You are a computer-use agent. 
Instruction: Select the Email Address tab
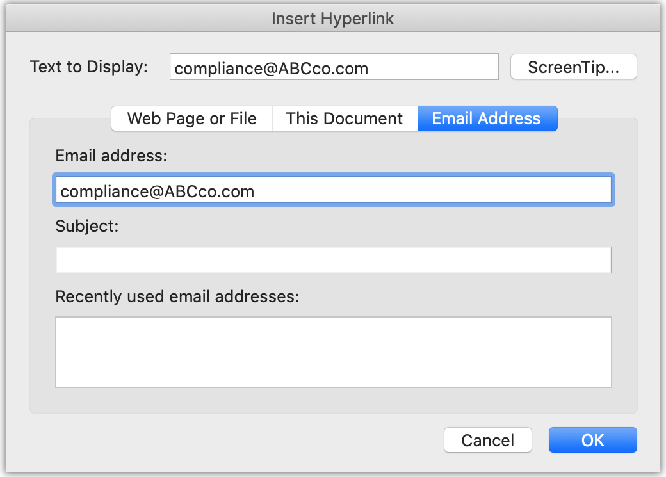[x=487, y=118]
